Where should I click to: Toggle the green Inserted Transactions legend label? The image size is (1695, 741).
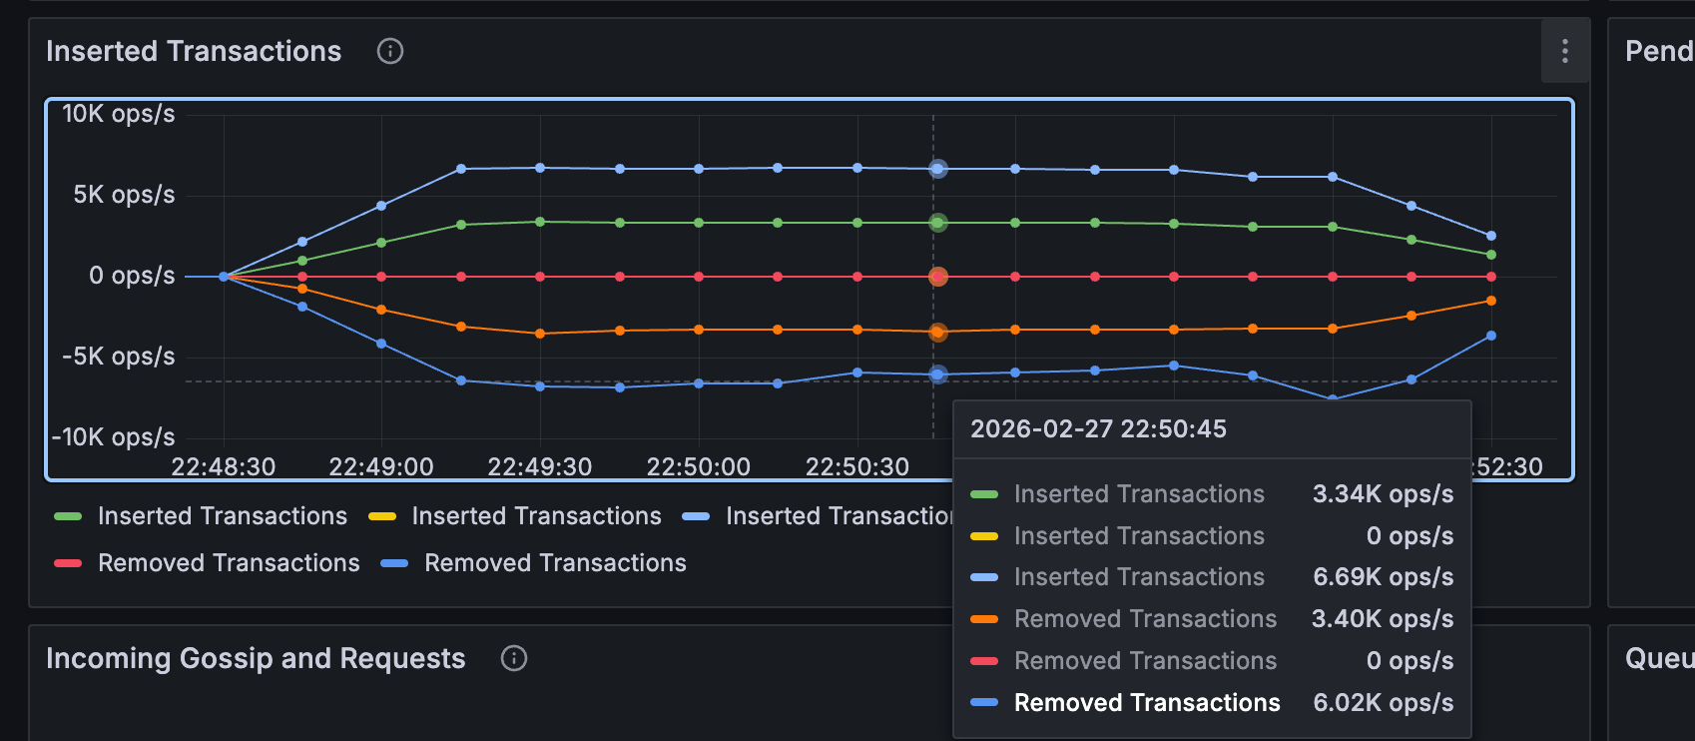coord(222,516)
